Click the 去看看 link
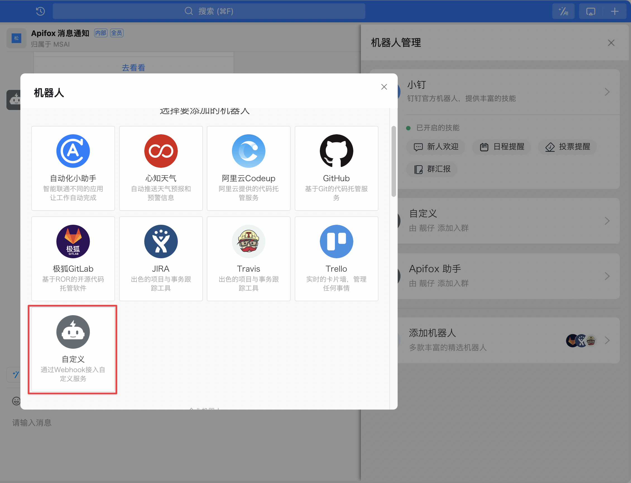631x483 pixels. click(x=133, y=68)
